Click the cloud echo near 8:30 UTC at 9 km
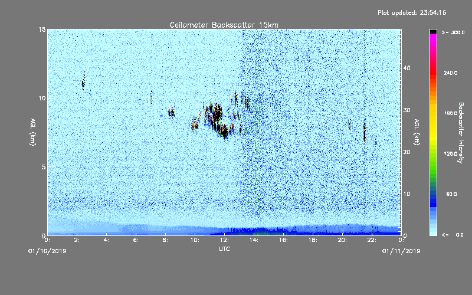The image size is (472, 295). (172, 113)
